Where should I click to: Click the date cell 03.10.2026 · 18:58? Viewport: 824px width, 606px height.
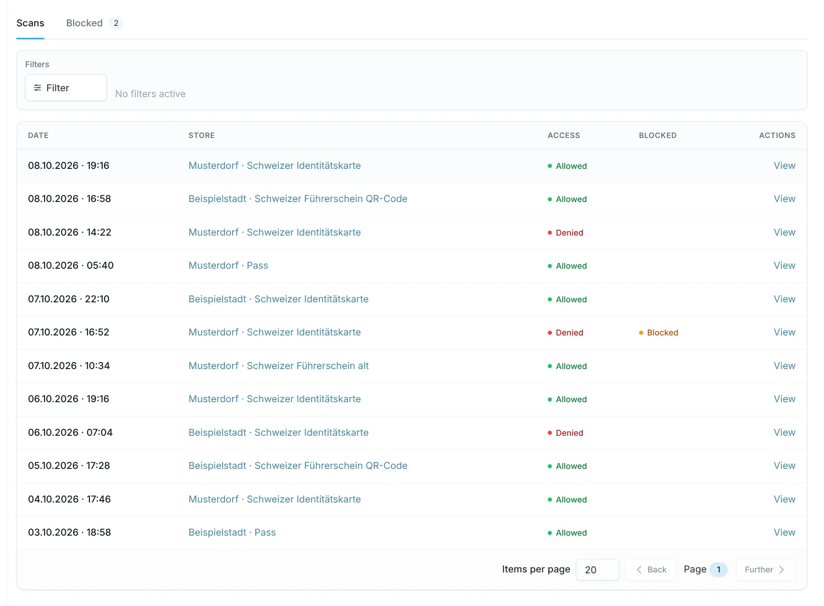(69, 532)
